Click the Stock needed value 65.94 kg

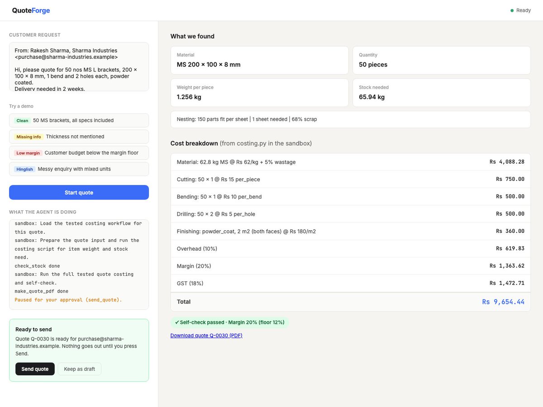coord(373,97)
